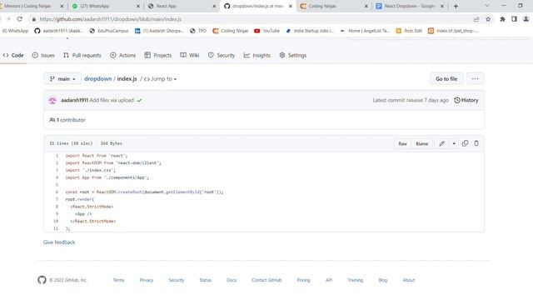Open the Jump to dropdown

point(160,79)
